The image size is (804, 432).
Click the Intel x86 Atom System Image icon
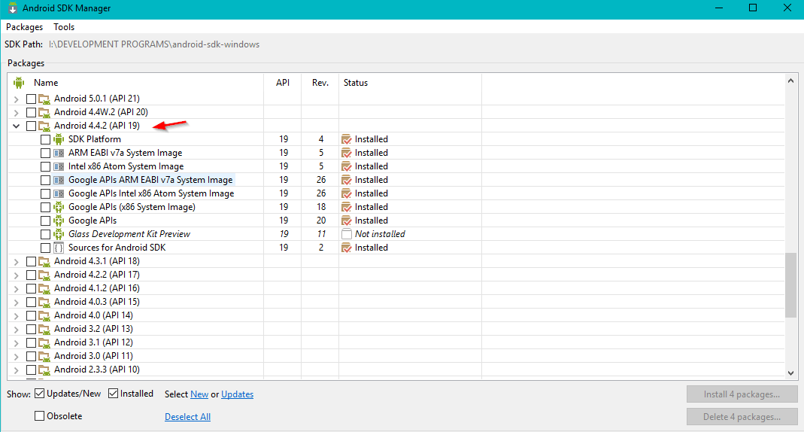[59, 166]
